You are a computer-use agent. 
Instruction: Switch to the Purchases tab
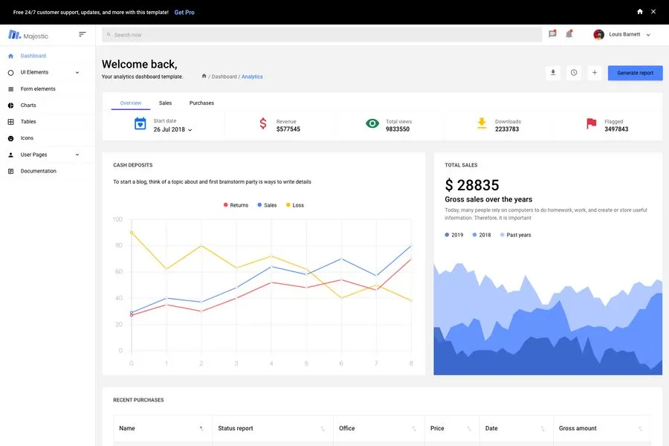(x=201, y=103)
